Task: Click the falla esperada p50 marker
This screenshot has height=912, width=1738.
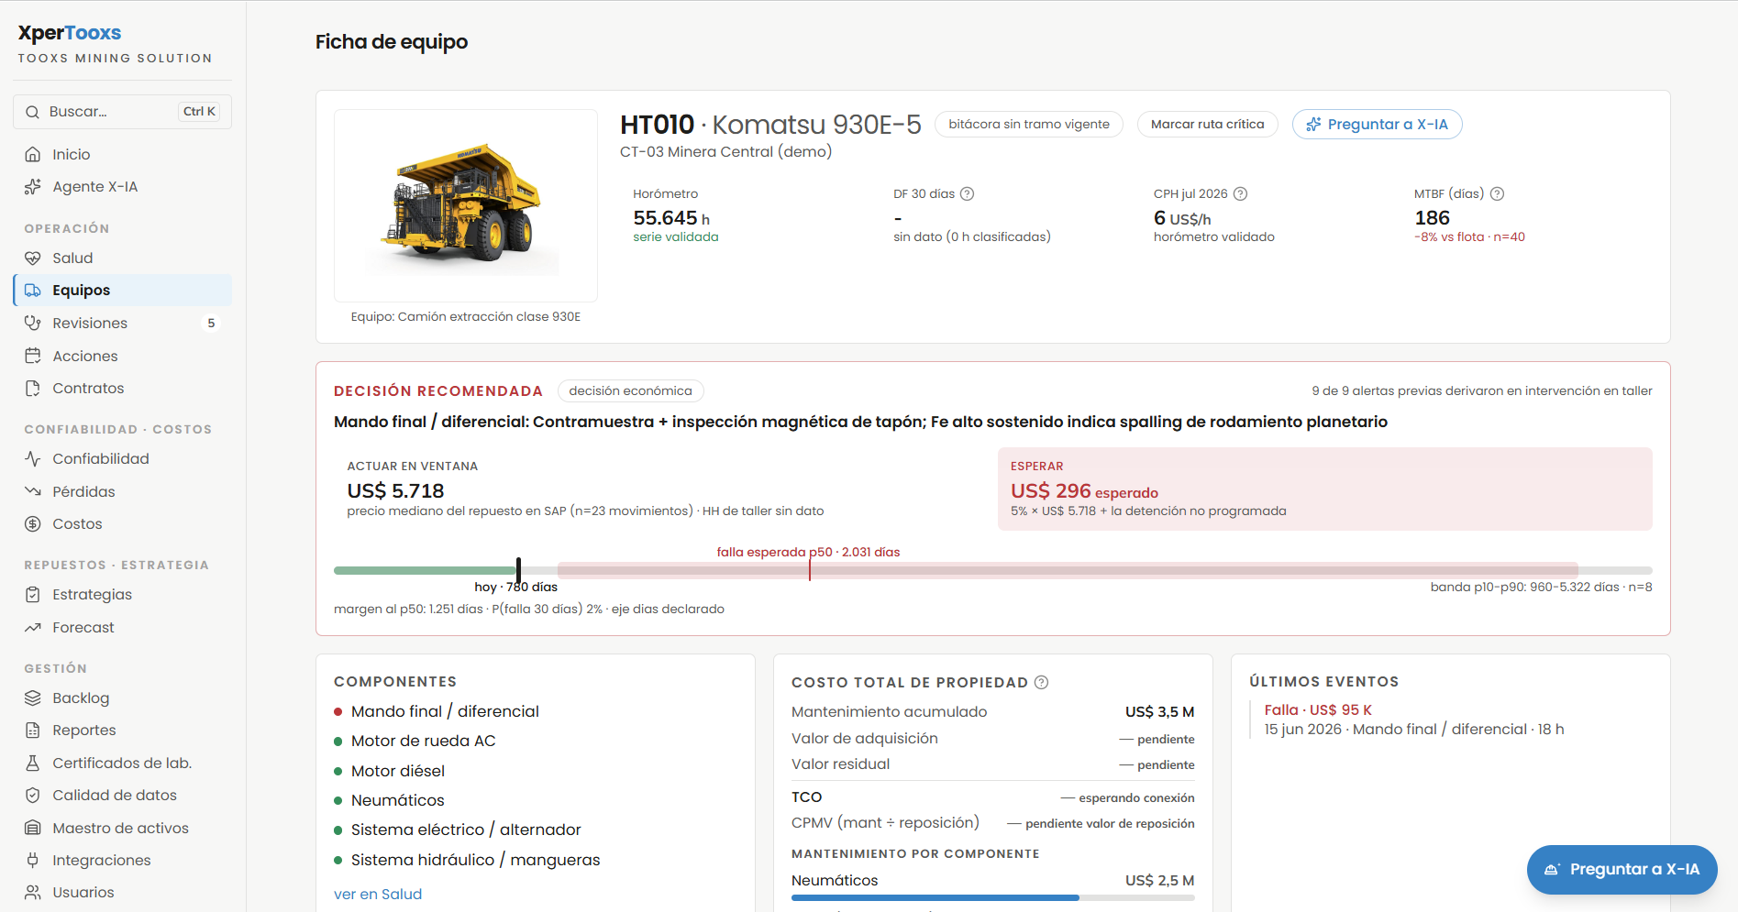Action: click(809, 568)
